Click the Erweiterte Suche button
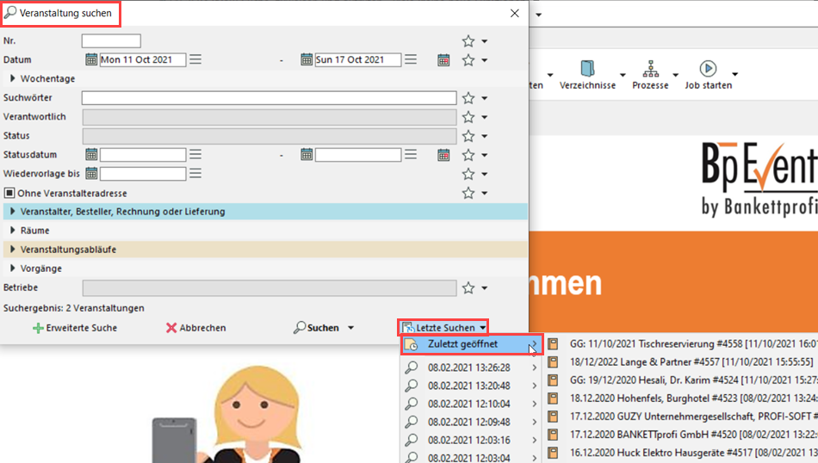Image resolution: width=818 pixels, height=463 pixels. (74, 328)
